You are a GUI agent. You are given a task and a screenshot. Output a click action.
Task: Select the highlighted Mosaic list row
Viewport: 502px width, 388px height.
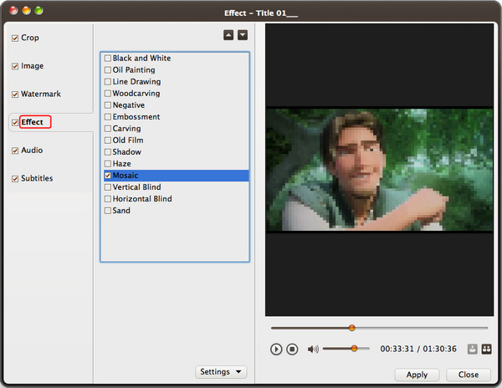pyautogui.click(x=176, y=176)
